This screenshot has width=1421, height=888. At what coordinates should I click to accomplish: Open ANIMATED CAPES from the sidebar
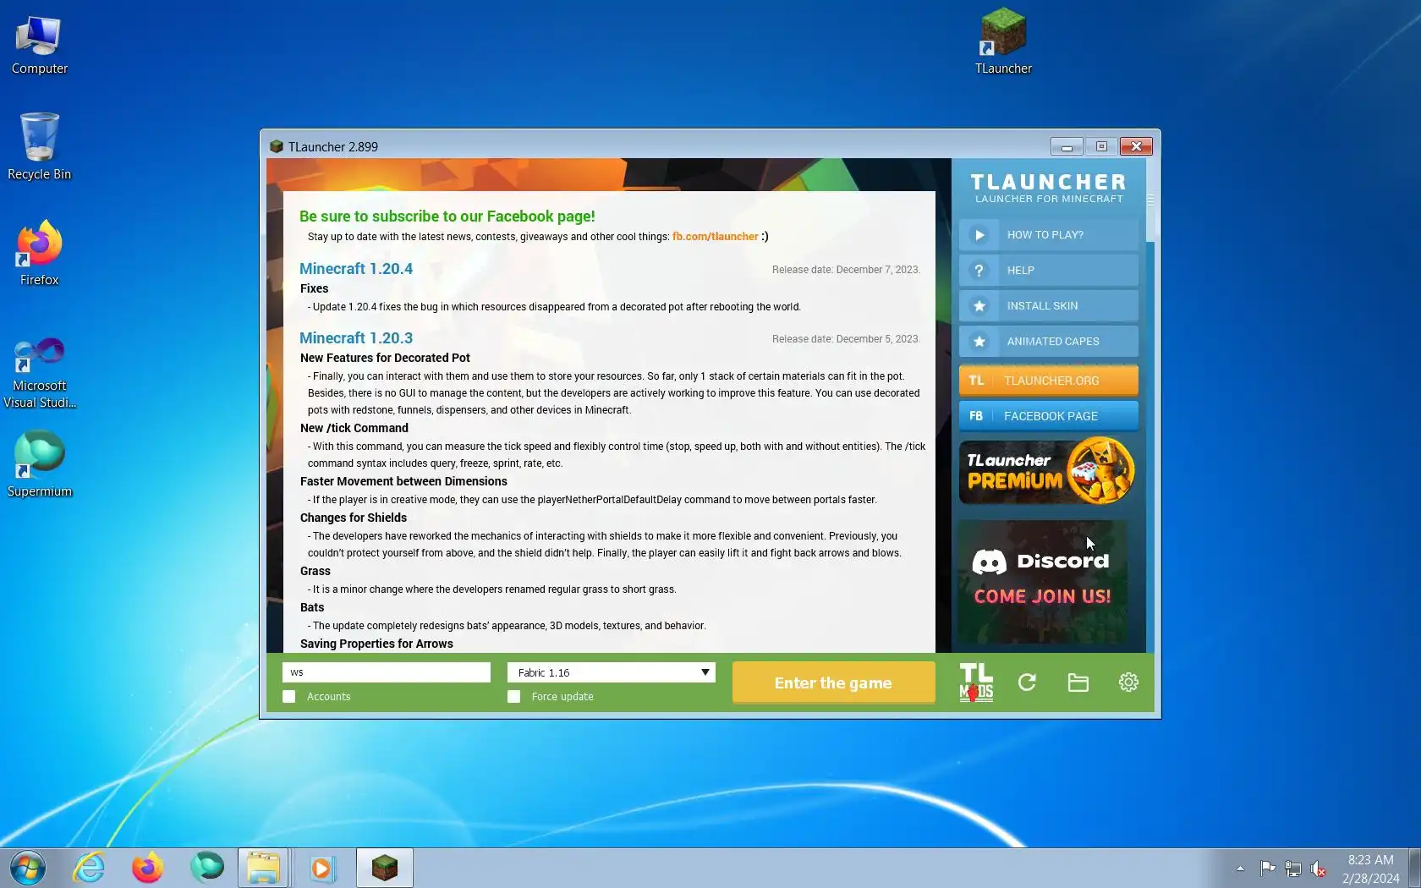1049,342
